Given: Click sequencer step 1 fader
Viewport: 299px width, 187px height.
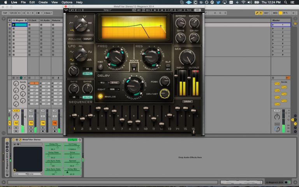Looking at the screenshot, I should [x=74, y=115].
